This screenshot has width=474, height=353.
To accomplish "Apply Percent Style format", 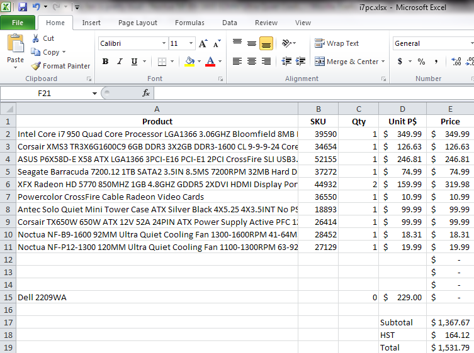I will [x=421, y=62].
